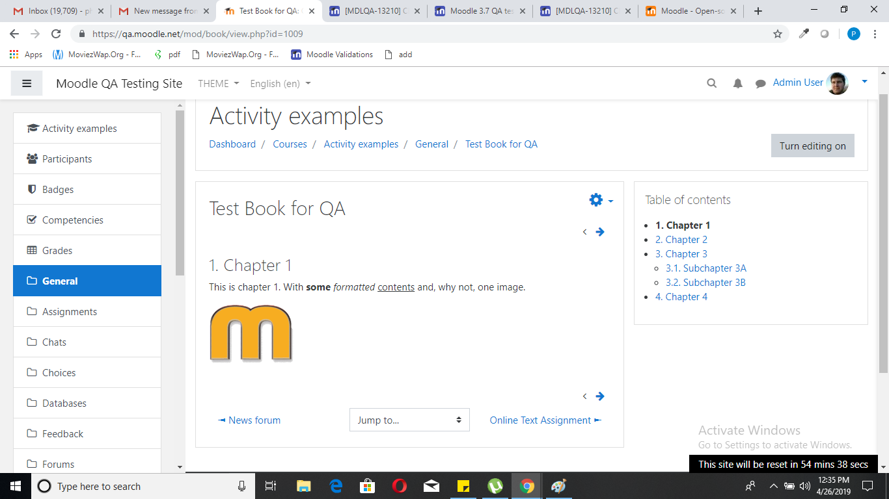Open the Feedback section in sidebar
Image resolution: width=889 pixels, height=499 pixels.
(87, 433)
